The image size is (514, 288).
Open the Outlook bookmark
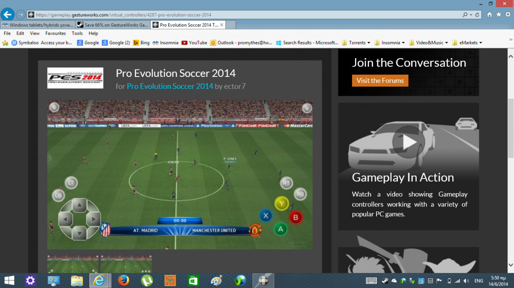click(x=241, y=43)
